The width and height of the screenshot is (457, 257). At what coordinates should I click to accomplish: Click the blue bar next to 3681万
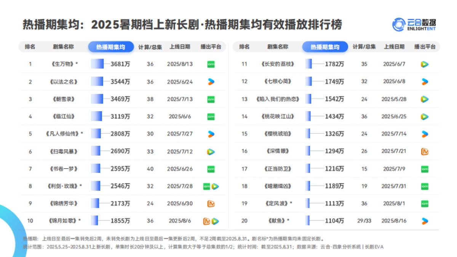(x=98, y=64)
